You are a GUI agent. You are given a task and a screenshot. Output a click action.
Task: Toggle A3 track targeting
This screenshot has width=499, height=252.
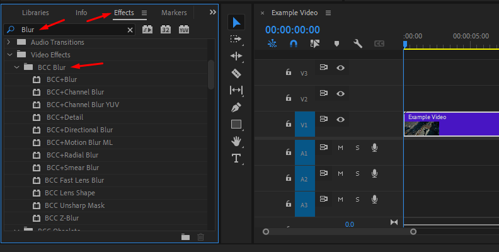point(304,204)
